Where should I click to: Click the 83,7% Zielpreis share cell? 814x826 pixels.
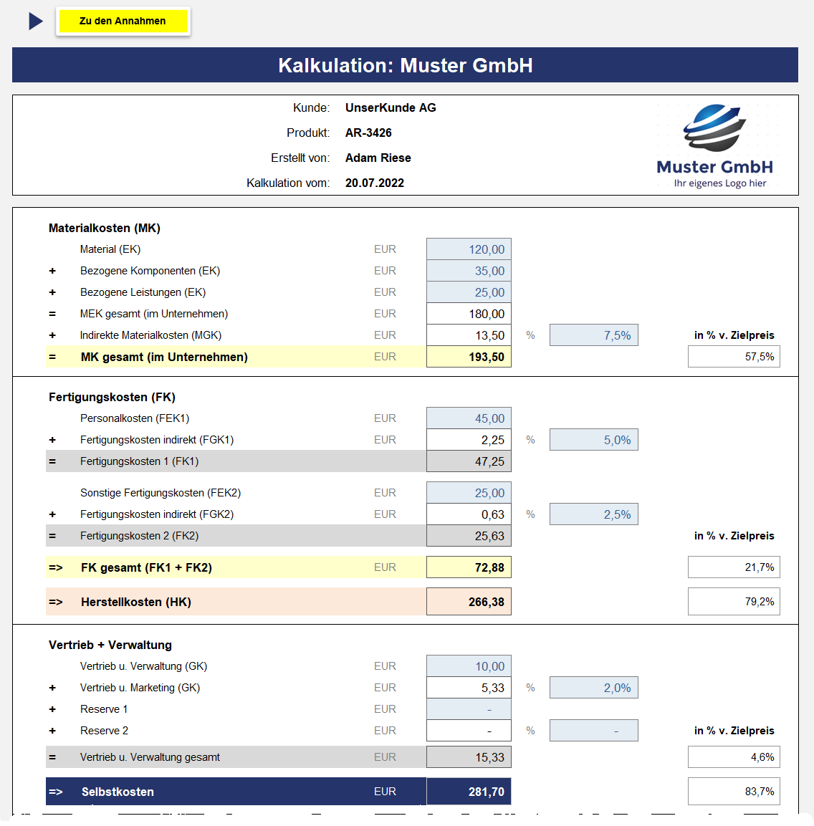click(x=734, y=791)
